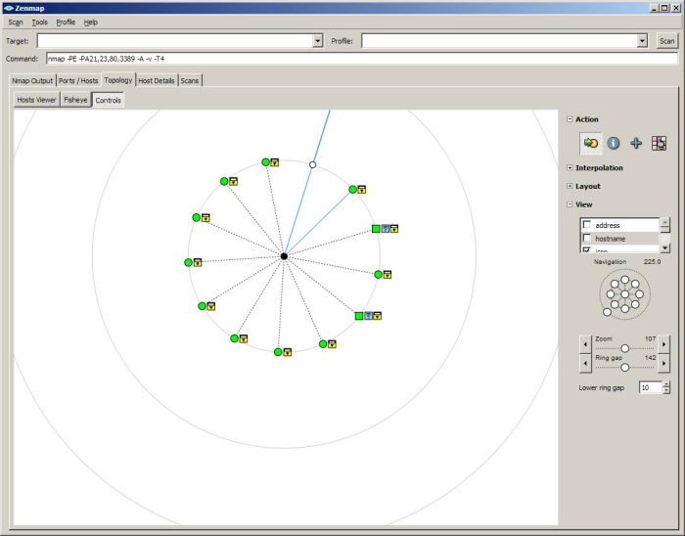Enable the hostname checkbox in View

(x=587, y=239)
